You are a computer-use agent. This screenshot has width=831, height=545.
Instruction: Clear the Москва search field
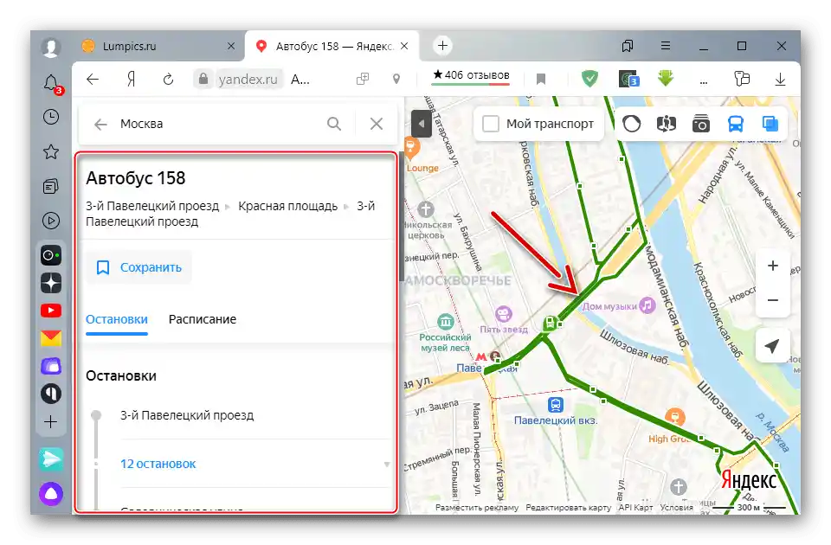click(x=377, y=124)
